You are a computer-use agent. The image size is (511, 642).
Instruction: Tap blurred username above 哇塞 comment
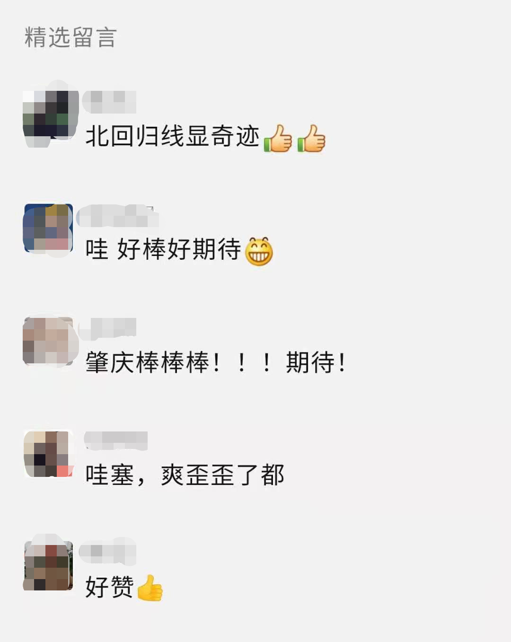click(116, 440)
